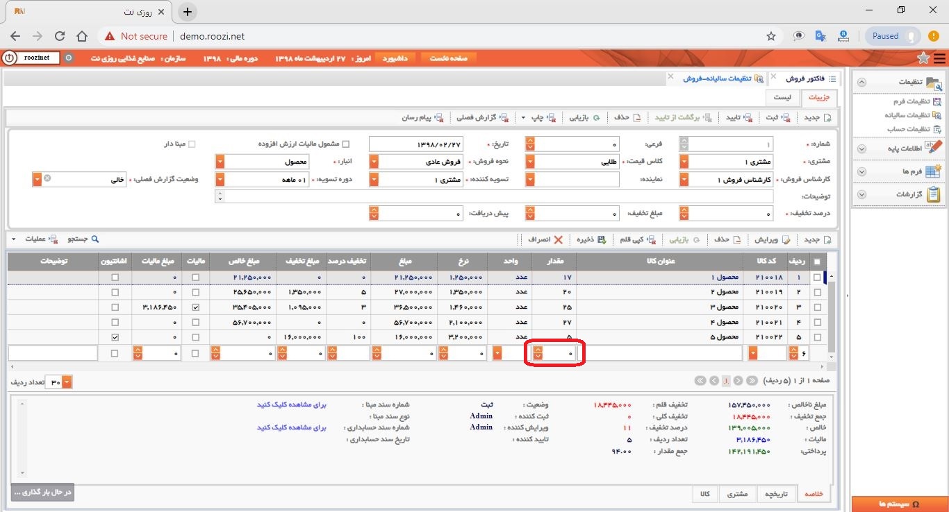Click ثبت (Register) in the invoice toolbar

778,118
